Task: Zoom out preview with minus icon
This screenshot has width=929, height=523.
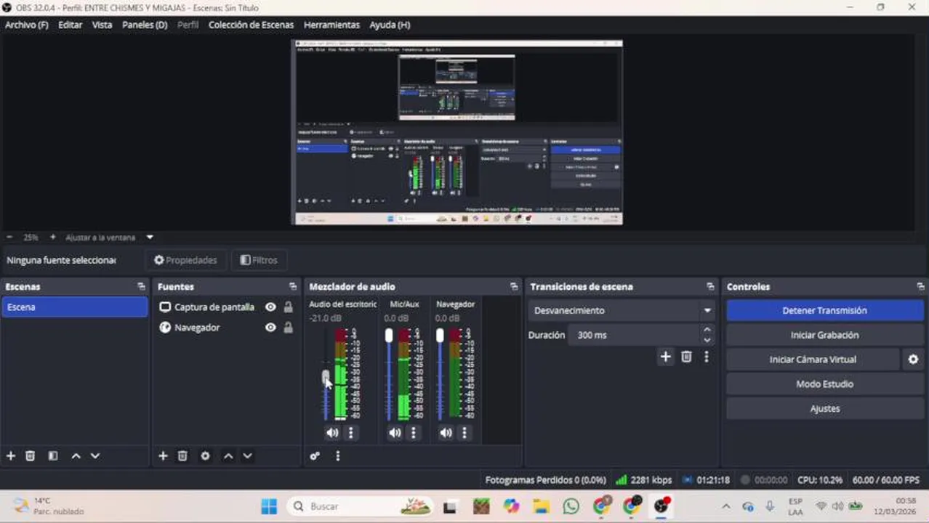Action: [x=9, y=237]
